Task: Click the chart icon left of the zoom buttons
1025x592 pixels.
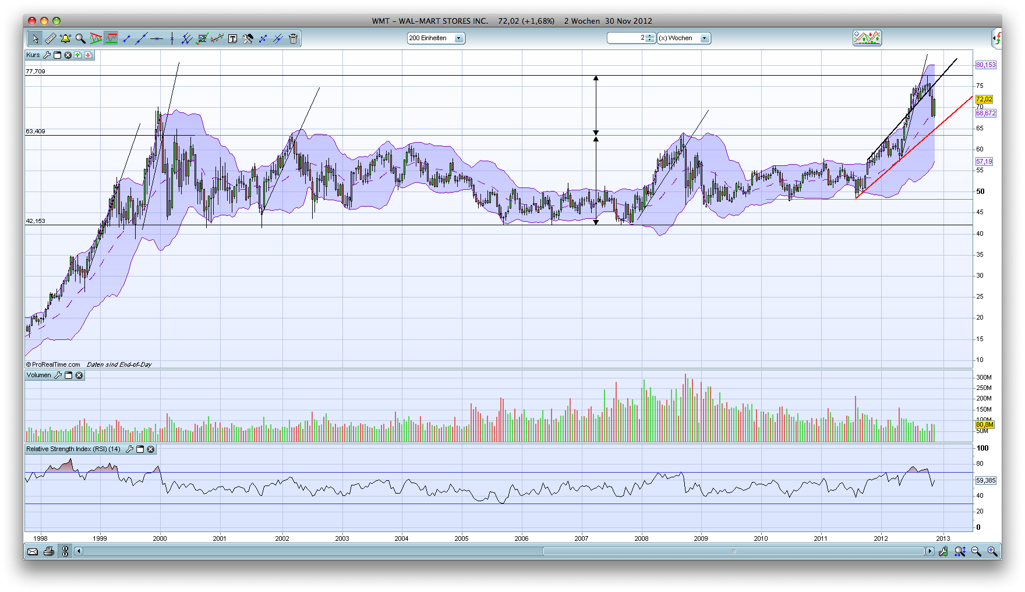Action: [x=943, y=551]
